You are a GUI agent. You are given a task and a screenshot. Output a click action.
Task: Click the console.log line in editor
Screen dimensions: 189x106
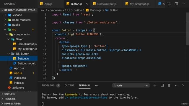click(x=79, y=34)
